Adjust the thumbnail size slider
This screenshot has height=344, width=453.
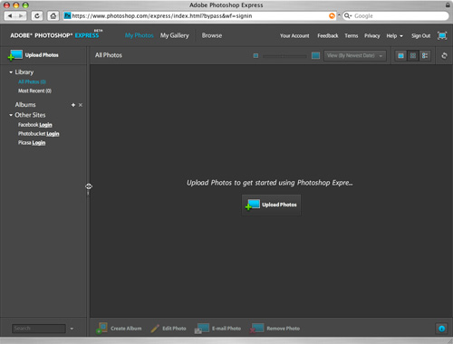[x=284, y=56]
